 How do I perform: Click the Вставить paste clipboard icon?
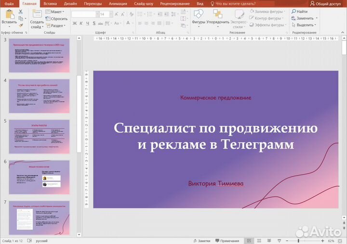pos(9,14)
